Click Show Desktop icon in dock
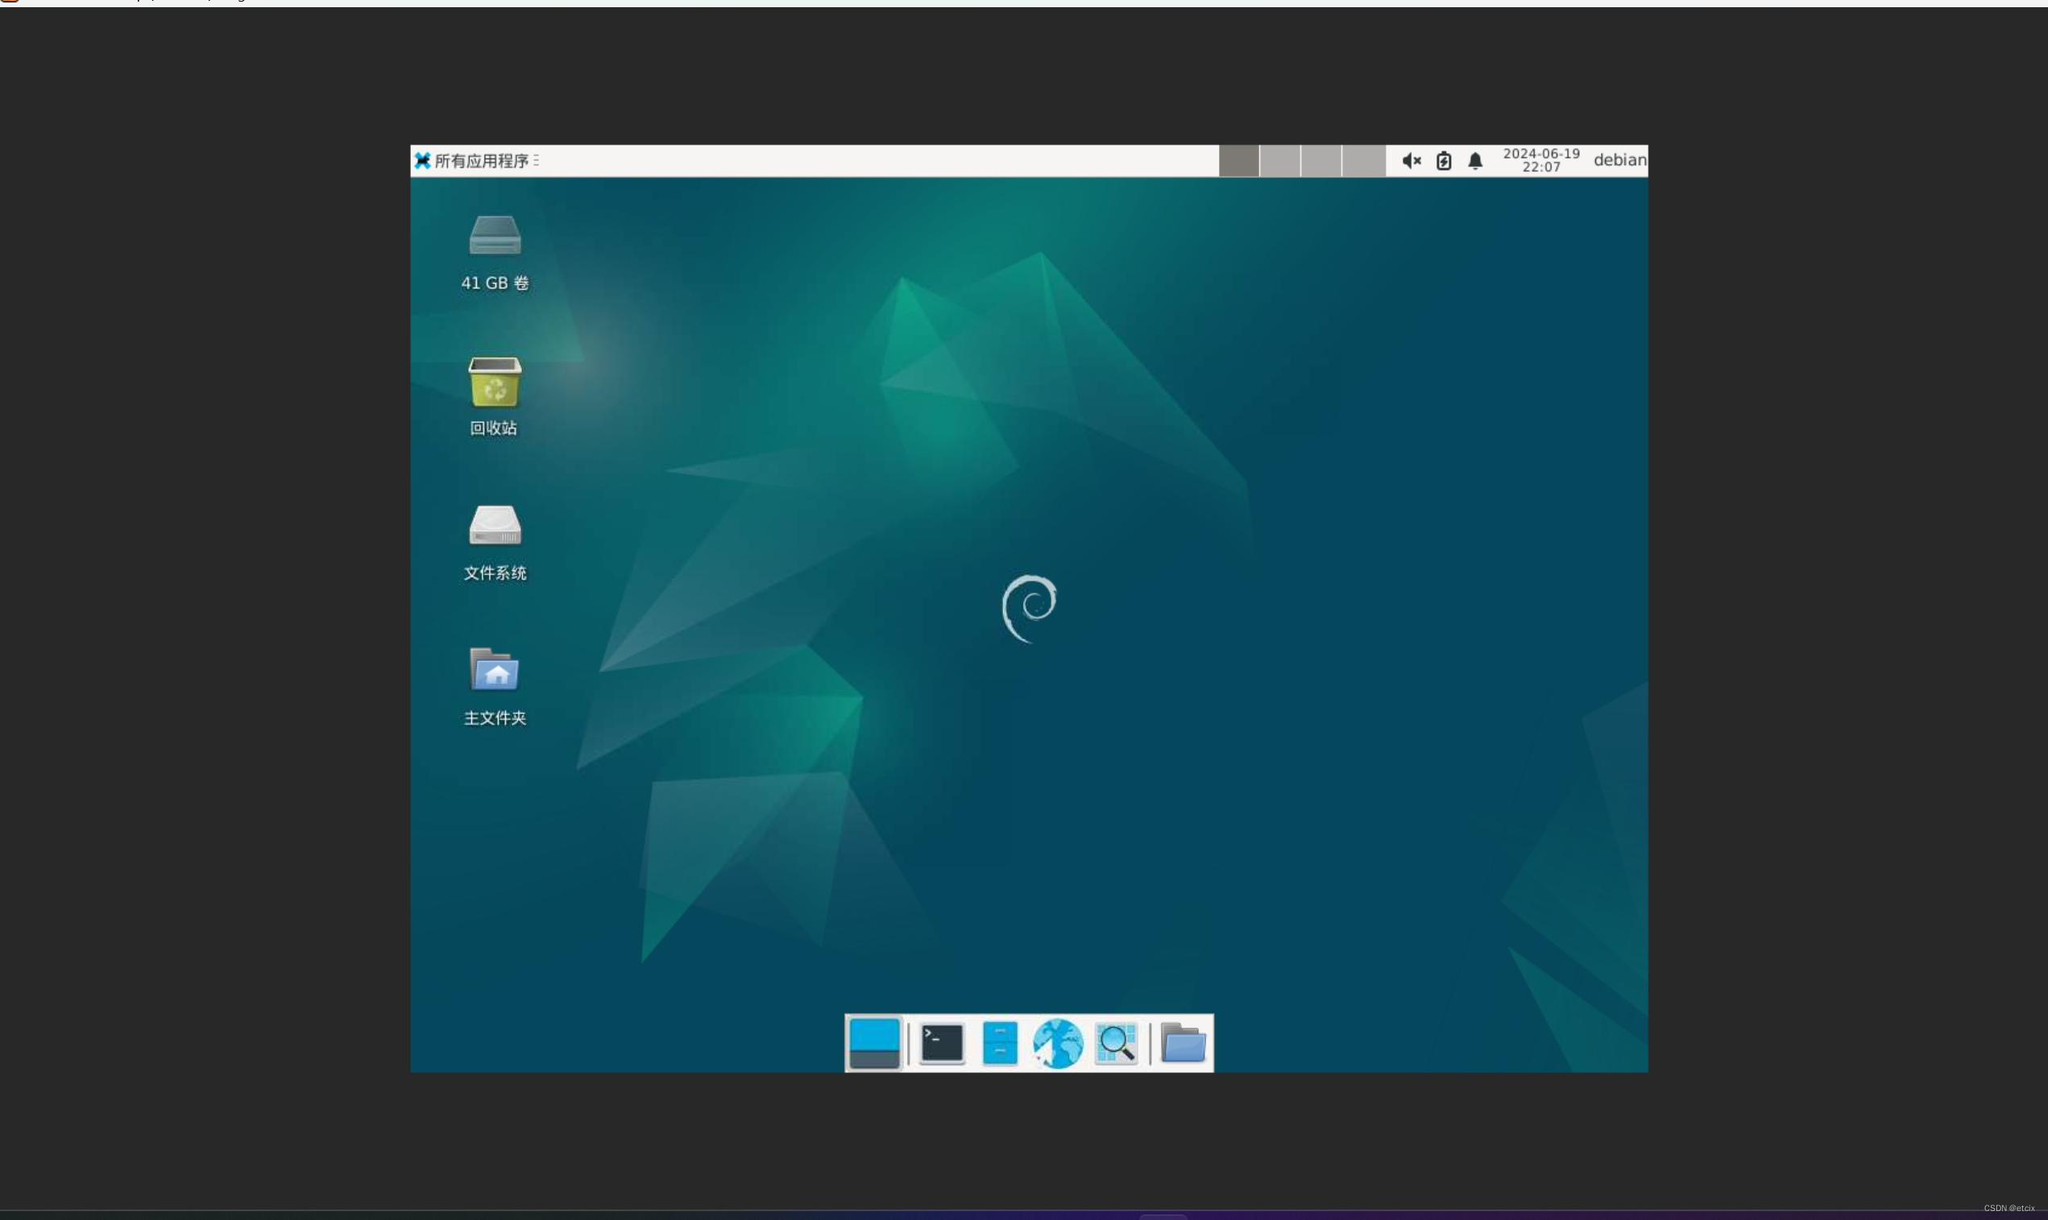 (x=873, y=1044)
